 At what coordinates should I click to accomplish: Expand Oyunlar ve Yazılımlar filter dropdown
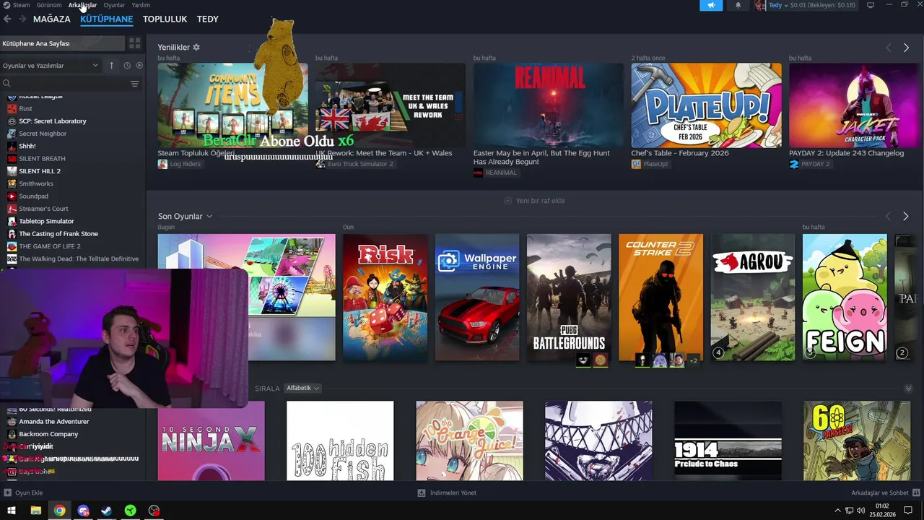point(51,66)
